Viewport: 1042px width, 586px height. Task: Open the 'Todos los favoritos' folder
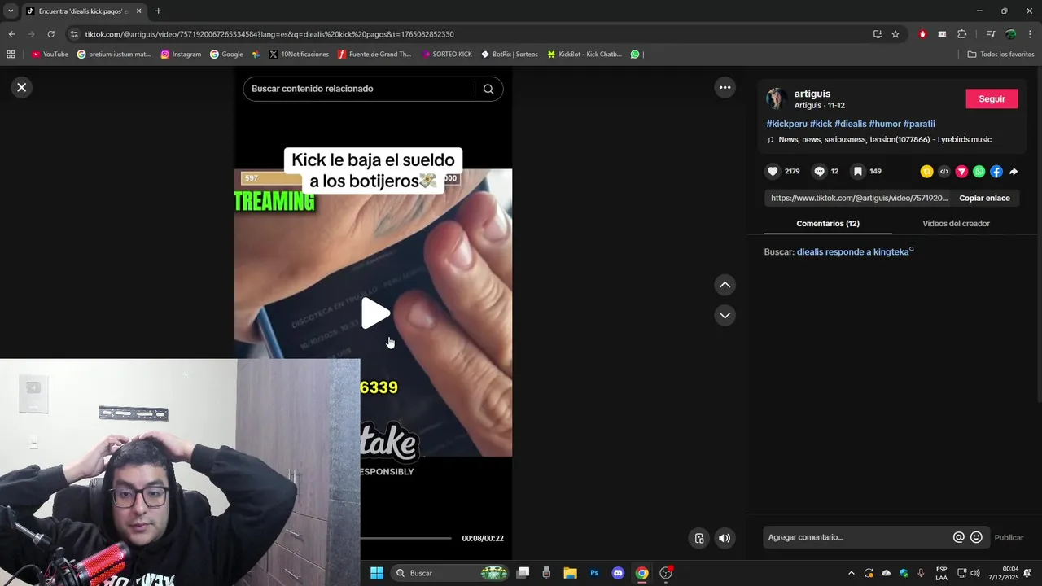(1001, 55)
